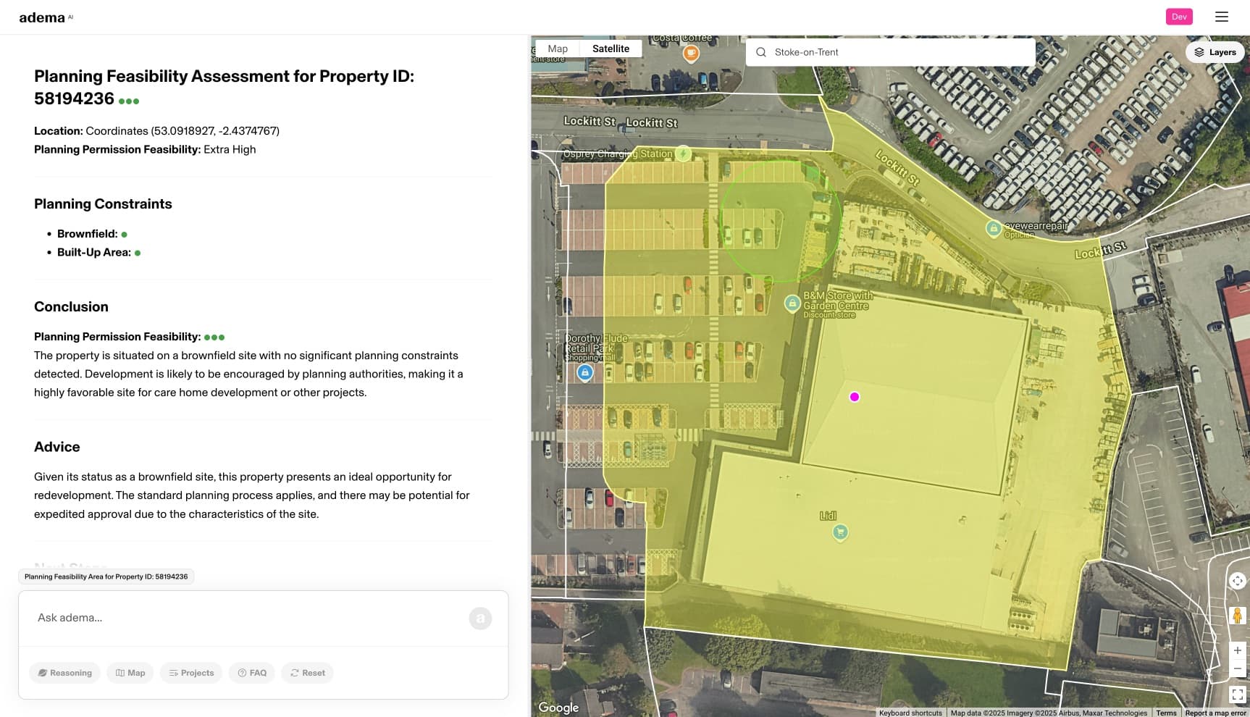Click the map recenter location icon
Screen dimensions: 1250x717
[1237, 581]
